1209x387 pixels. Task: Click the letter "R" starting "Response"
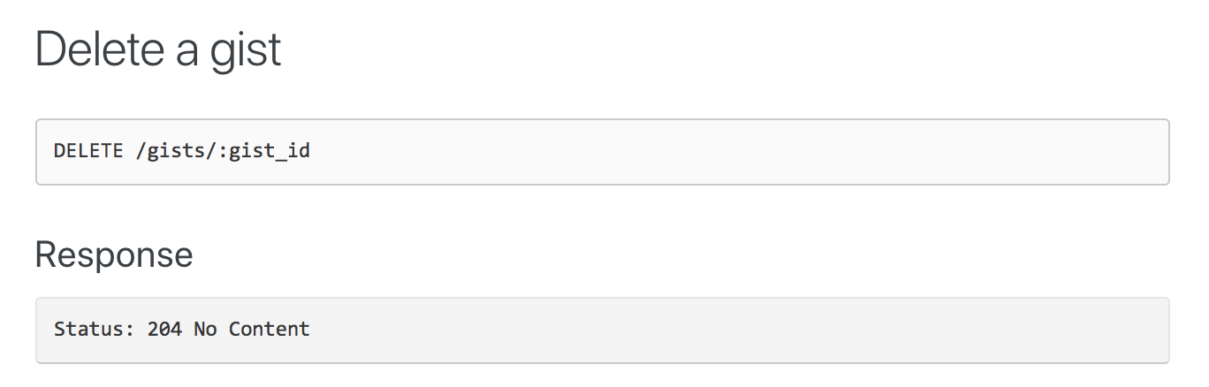pos(46,254)
